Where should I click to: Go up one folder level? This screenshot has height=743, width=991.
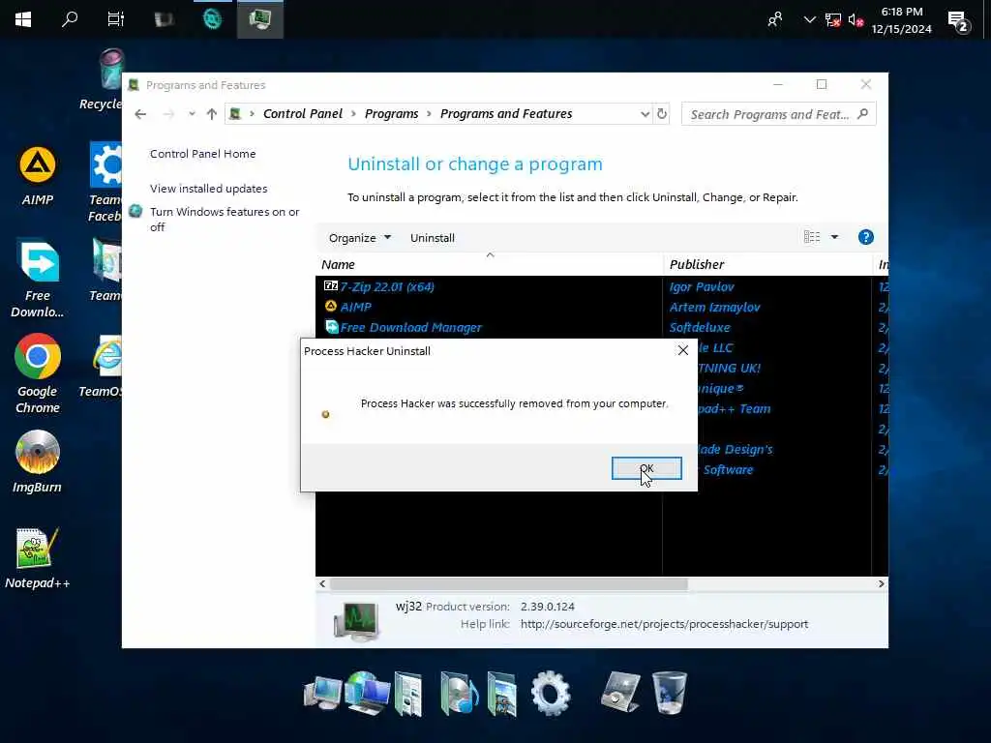212,114
